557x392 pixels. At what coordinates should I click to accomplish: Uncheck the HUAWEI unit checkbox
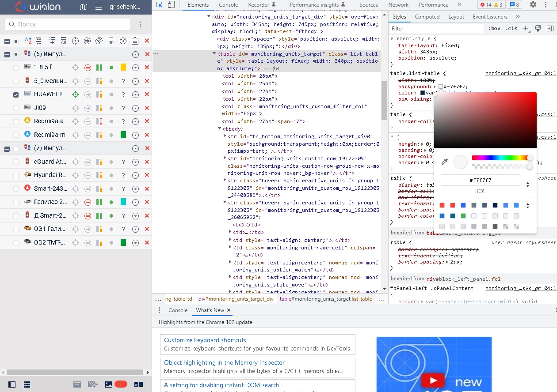coord(16,94)
